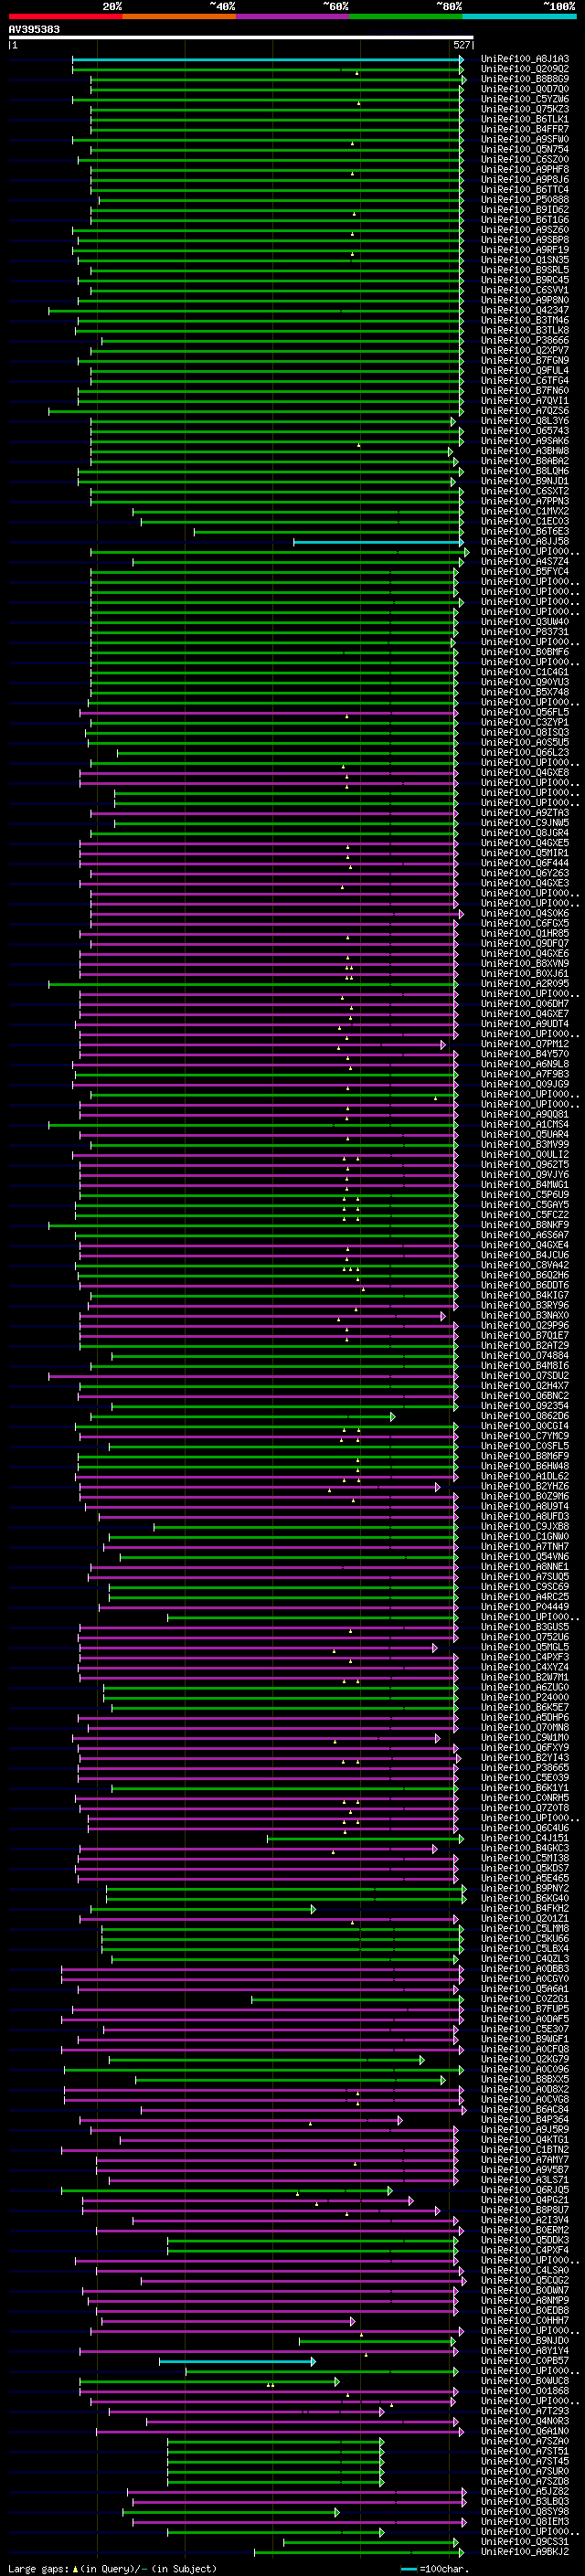Select the green alignment bar for UniRef100_C4J151
Screen dimensions: 585x2576
(365, 1838)
